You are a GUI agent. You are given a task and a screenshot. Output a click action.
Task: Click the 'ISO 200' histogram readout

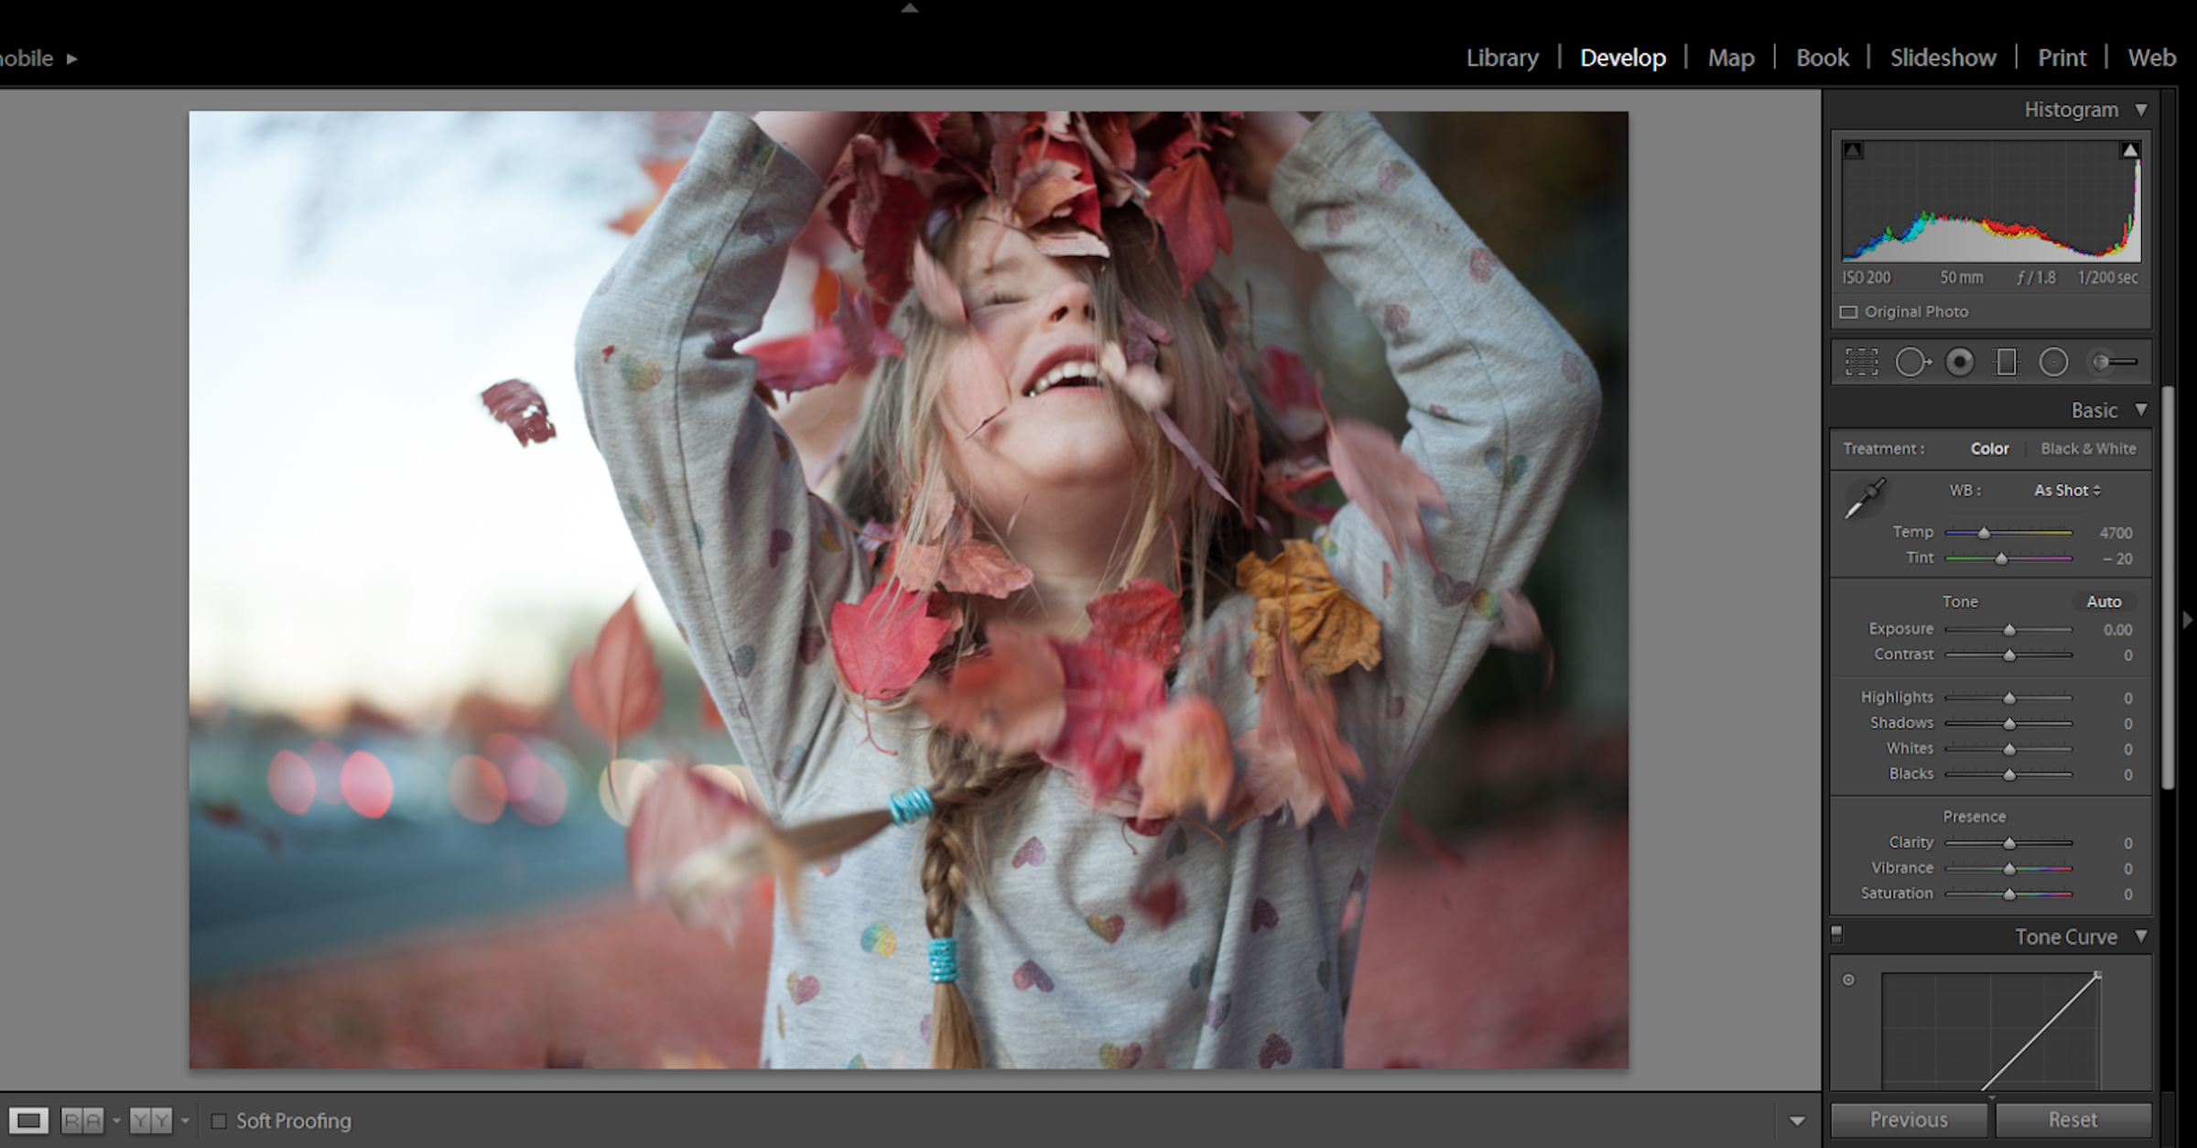pos(1866,277)
